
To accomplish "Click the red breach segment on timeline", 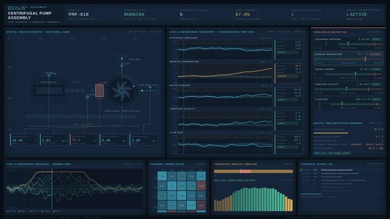I will [x=245, y=172].
